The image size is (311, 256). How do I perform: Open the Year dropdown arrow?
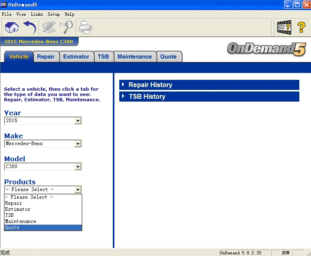coord(78,121)
